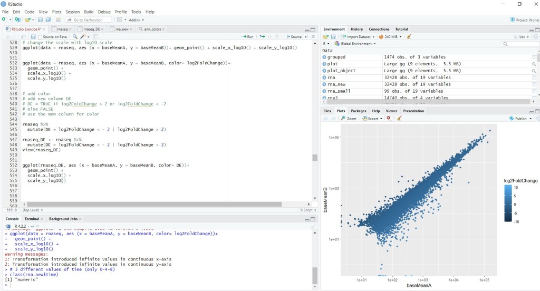540x291 pixels.
Task: Open the Session menu
Action: click(x=73, y=12)
